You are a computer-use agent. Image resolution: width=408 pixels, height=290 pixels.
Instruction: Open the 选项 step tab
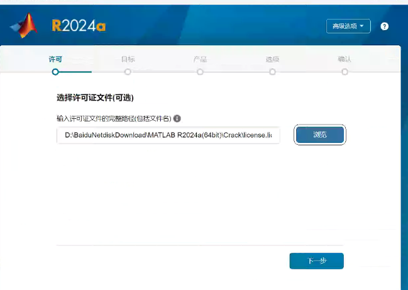[272, 59]
